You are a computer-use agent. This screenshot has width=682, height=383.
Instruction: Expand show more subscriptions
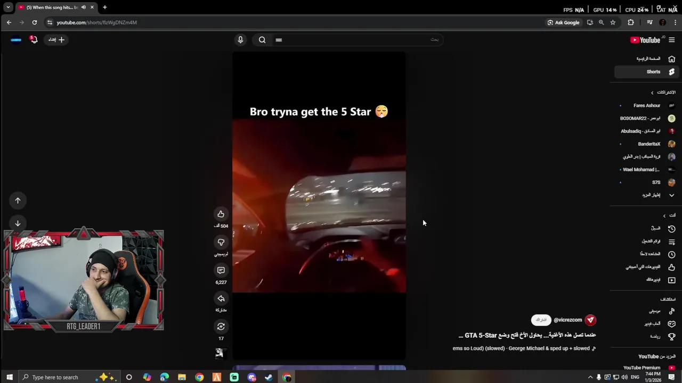645,195
